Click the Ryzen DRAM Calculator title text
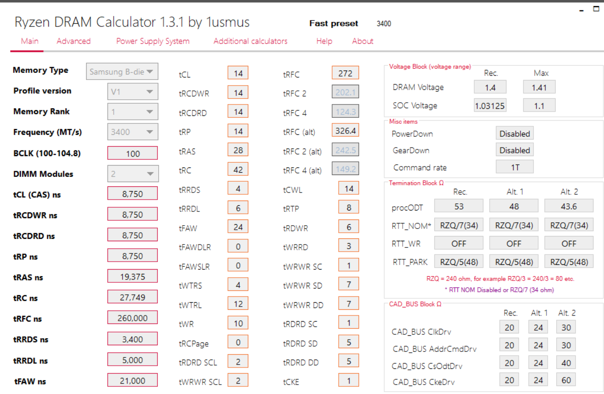604x394 pixels. click(x=132, y=22)
